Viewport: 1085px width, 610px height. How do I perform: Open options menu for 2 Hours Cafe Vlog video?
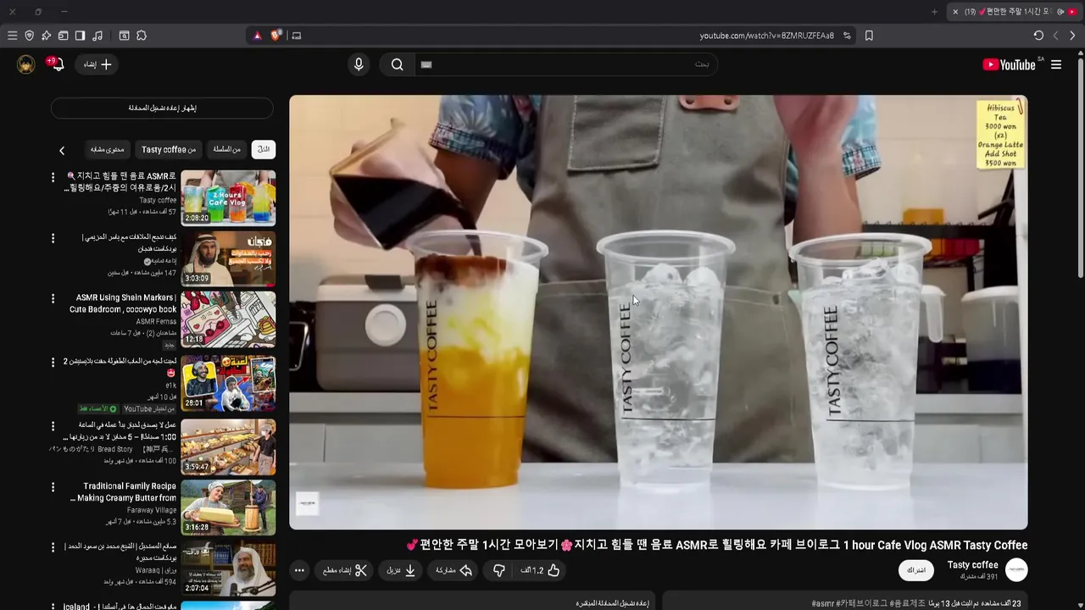coord(53,177)
